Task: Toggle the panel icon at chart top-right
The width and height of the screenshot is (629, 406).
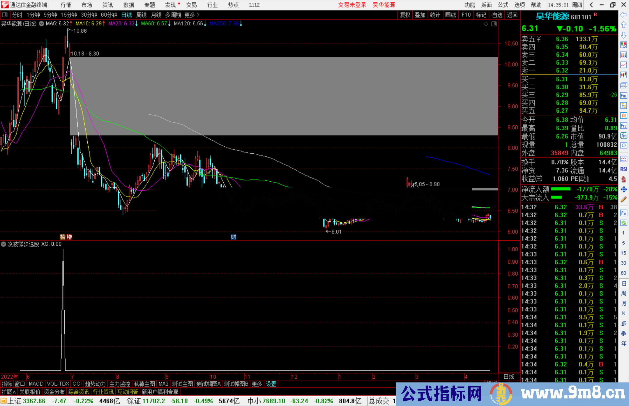Action: (x=494, y=24)
